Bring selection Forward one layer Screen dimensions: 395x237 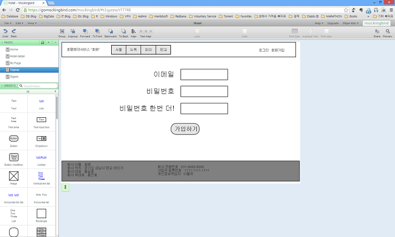(x=85, y=31)
